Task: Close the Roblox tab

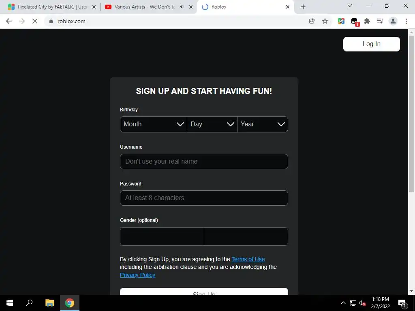Action: [288, 7]
